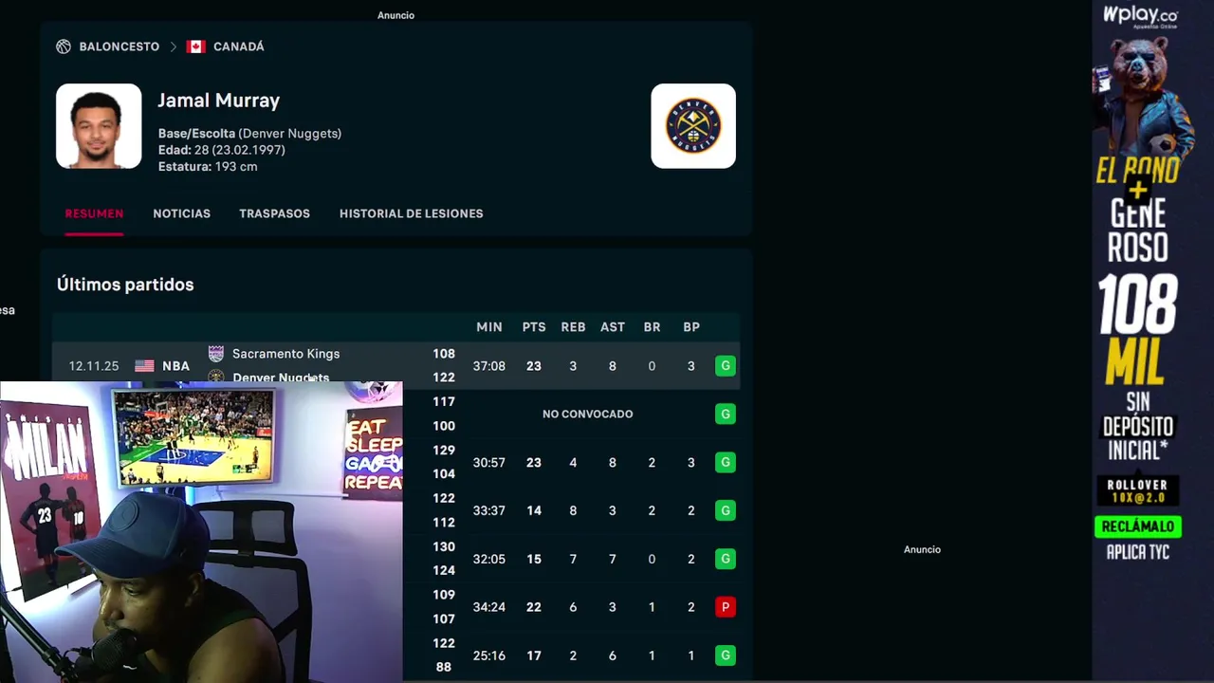The image size is (1214, 683).
Task: Click the Anuncio label above the player card
Action: pos(395,15)
